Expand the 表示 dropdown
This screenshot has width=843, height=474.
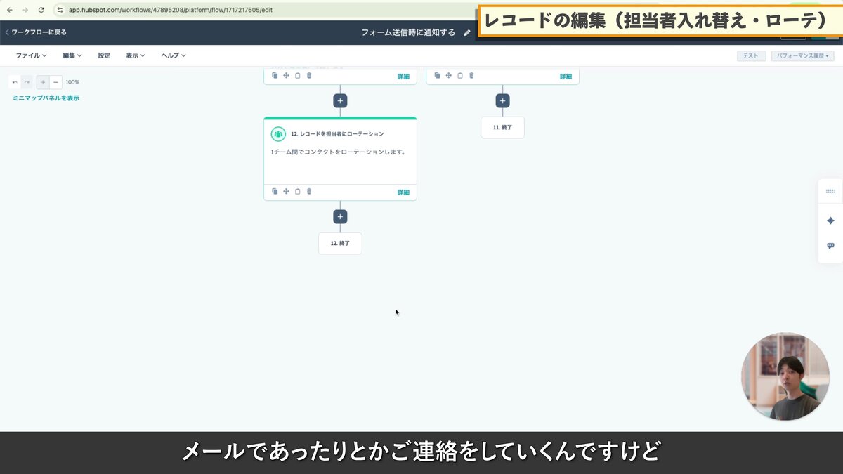point(134,55)
